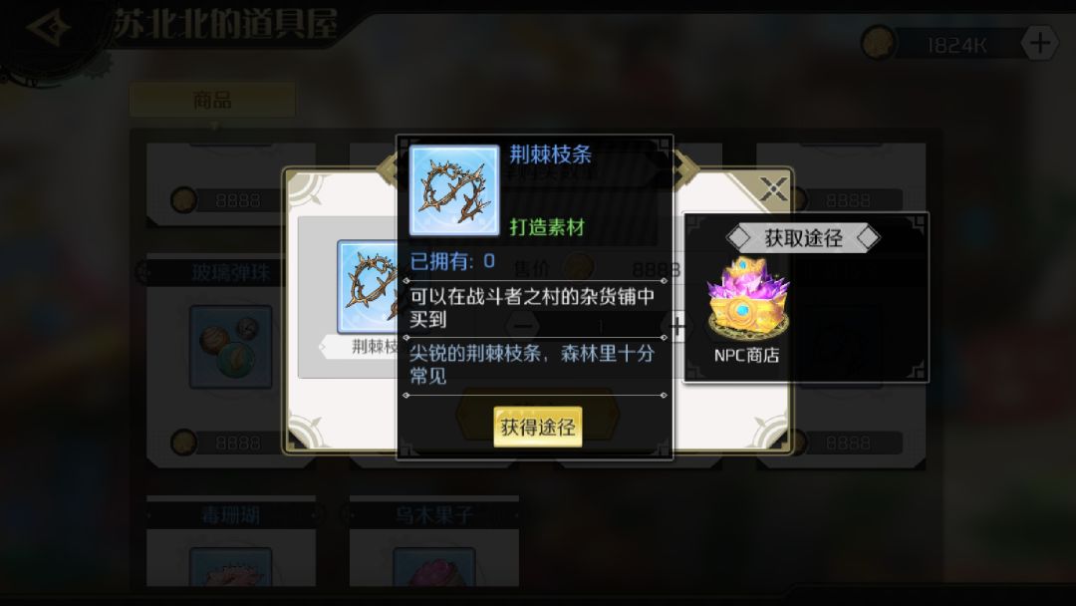
Task: Click the 荆棘枝条 icon in the tooltip
Action: tap(454, 190)
